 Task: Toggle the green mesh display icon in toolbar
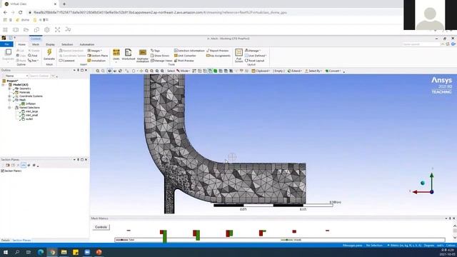(x=216, y=71)
